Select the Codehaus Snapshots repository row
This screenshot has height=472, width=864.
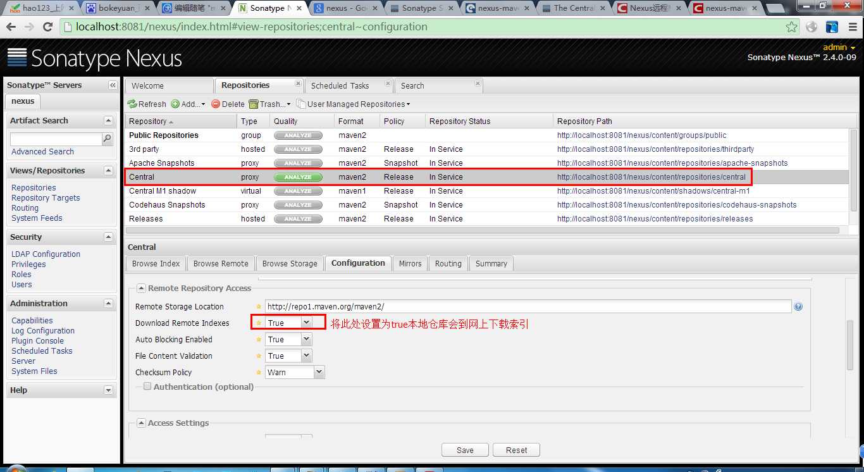pyautogui.click(x=487, y=205)
